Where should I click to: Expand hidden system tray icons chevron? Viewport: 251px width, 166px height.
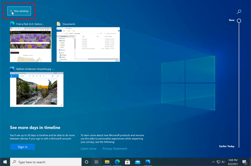[213, 162]
